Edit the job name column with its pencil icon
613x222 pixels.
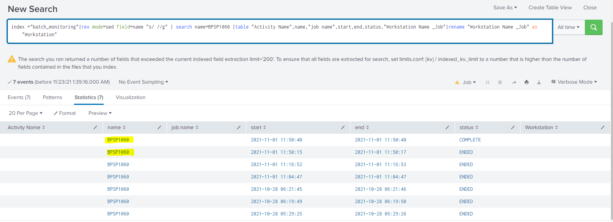coord(239,128)
